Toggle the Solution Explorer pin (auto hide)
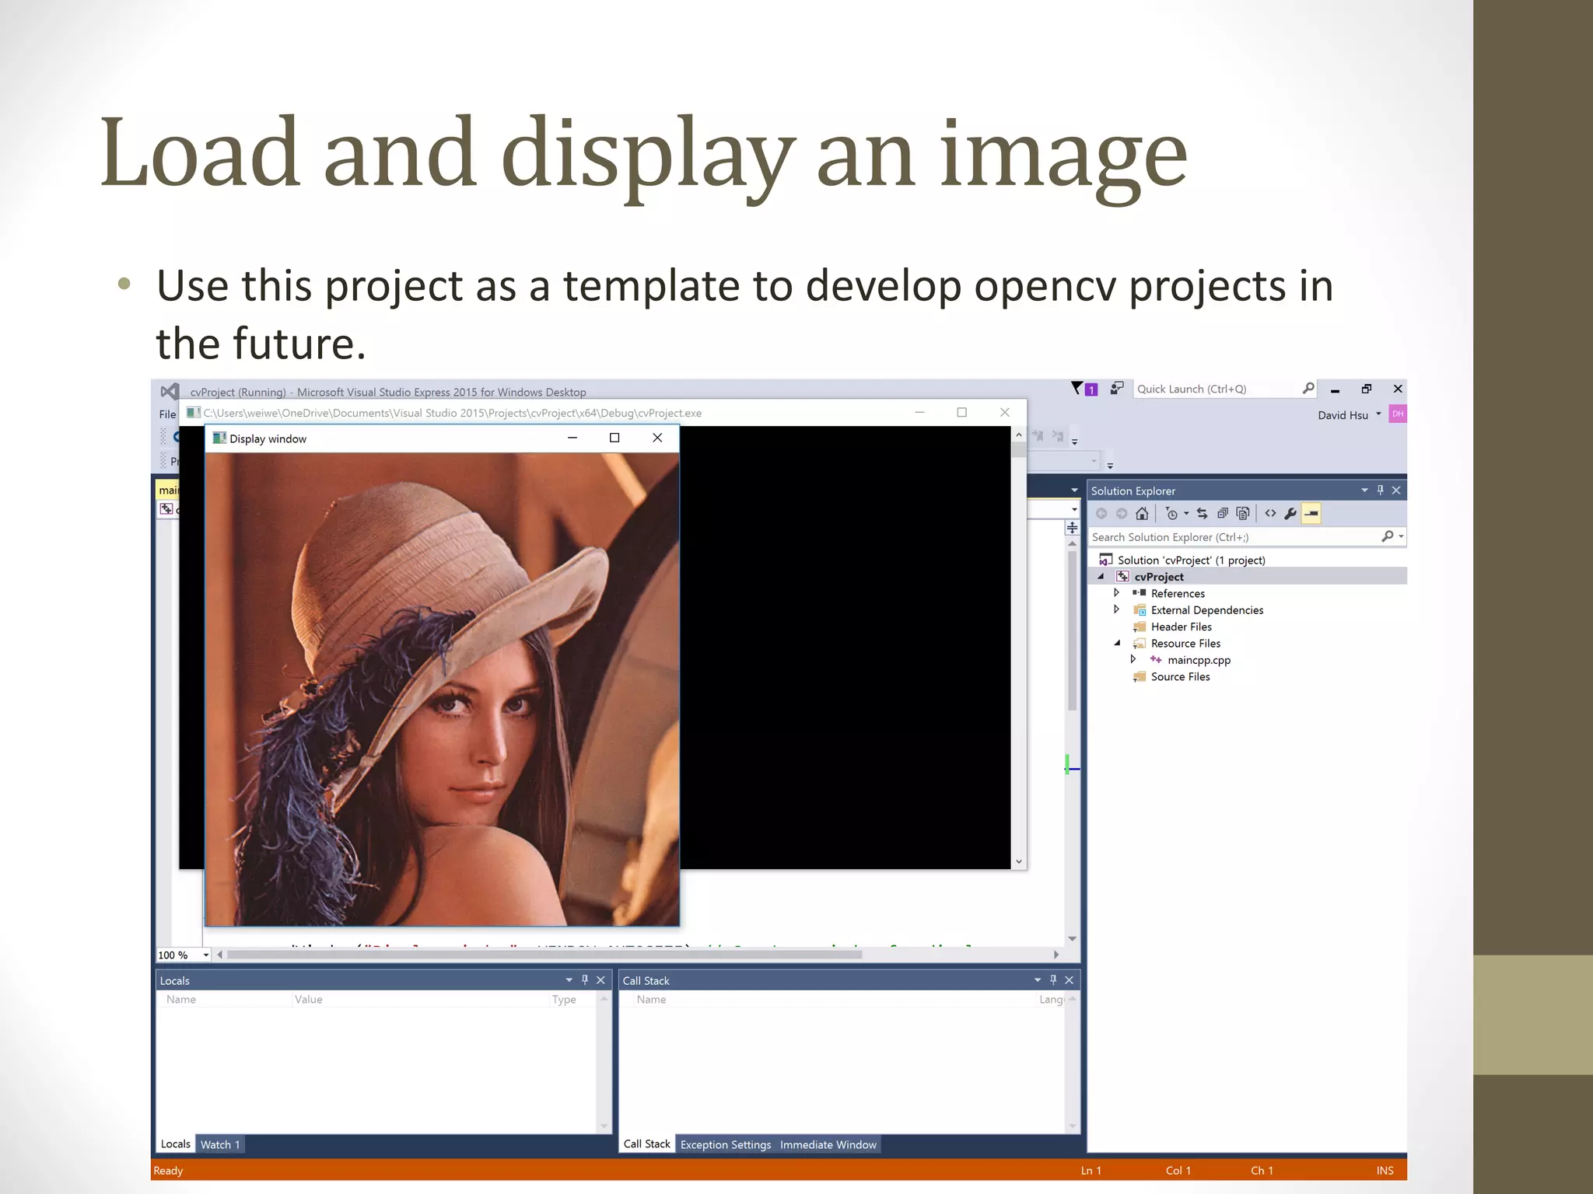The image size is (1593, 1194). tap(1381, 490)
